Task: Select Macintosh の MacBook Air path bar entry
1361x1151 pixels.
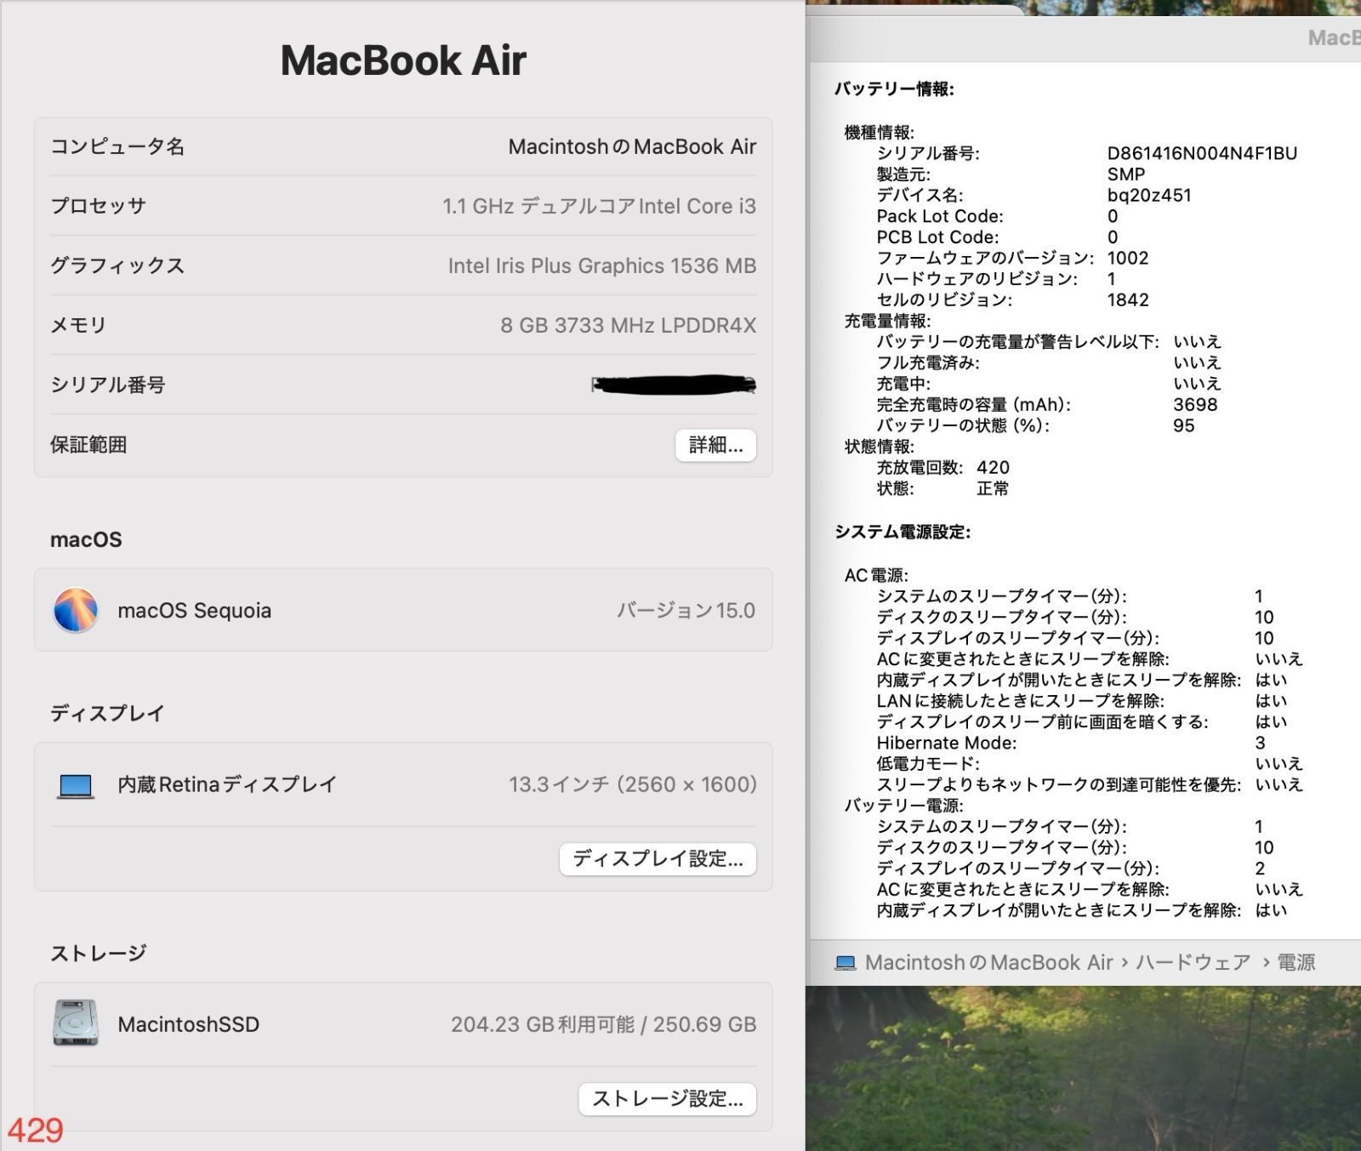Action: pyautogui.click(x=988, y=962)
